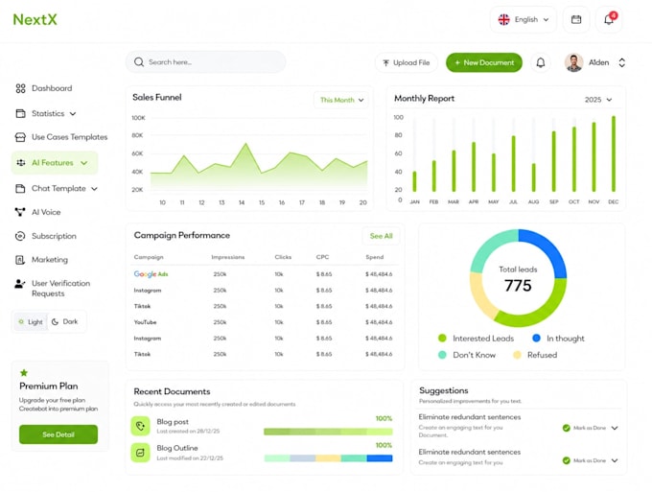The height and width of the screenshot is (492, 652).
Task: Toggle In thought legend item
Action: 558,339
